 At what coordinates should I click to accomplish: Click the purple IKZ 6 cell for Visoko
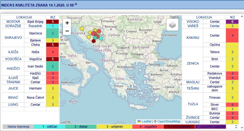click(232, 22)
